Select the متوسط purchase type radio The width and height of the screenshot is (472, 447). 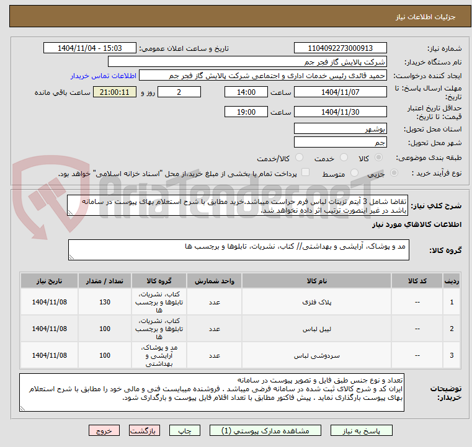354,173
